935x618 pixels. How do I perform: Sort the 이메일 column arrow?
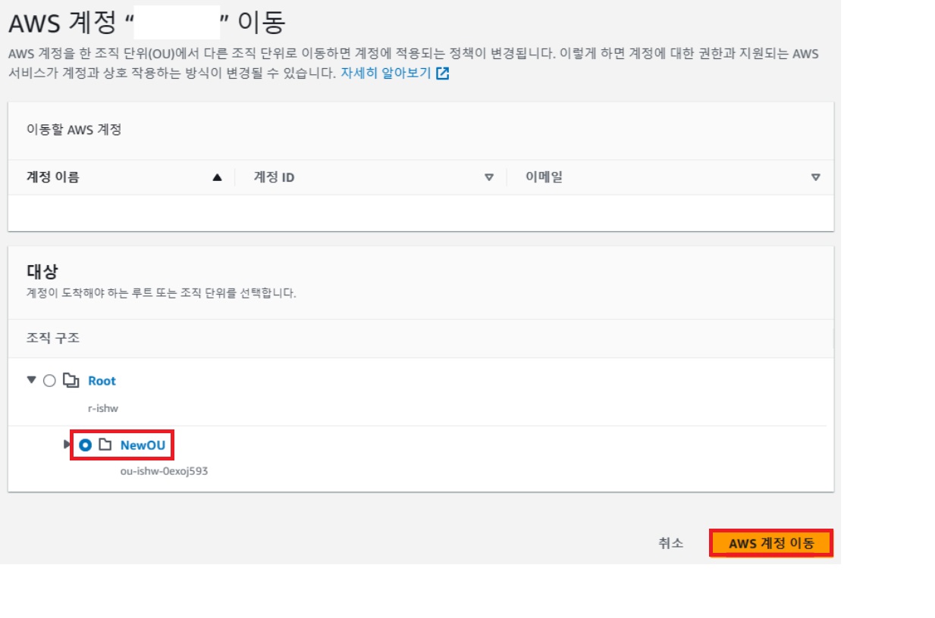point(816,177)
